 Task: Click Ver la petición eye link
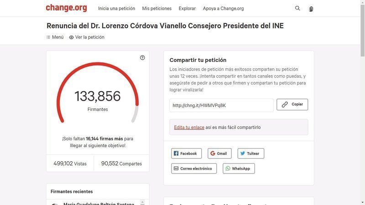point(87,37)
